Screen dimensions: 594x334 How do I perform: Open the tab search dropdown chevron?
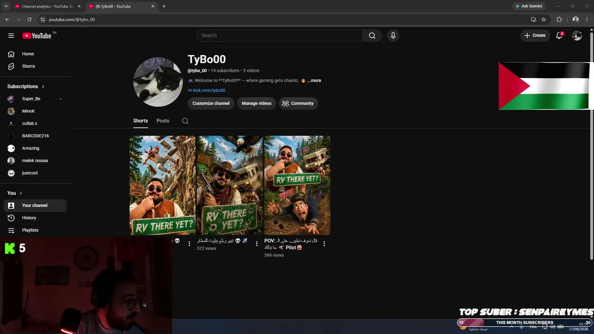(x=6, y=6)
